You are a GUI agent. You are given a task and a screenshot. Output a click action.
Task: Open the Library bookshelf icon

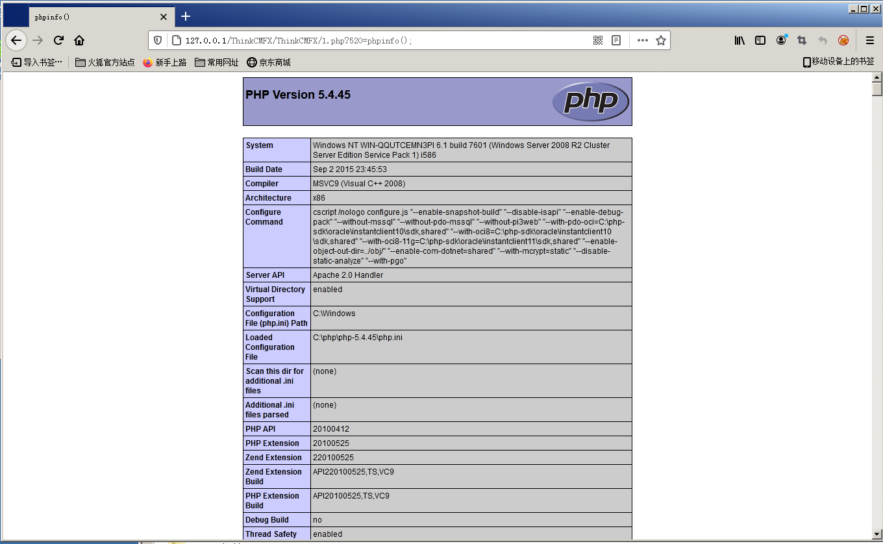(x=740, y=40)
